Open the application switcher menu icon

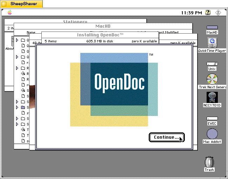coord(218,13)
